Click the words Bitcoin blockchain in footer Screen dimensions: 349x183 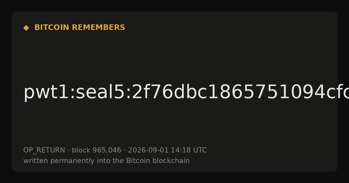tap(158, 161)
